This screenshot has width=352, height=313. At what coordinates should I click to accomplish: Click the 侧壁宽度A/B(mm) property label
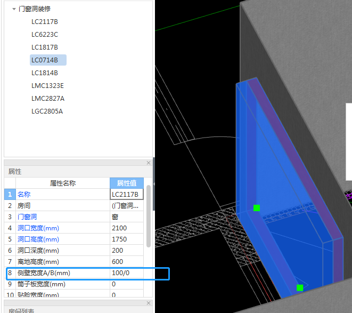point(44,273)
